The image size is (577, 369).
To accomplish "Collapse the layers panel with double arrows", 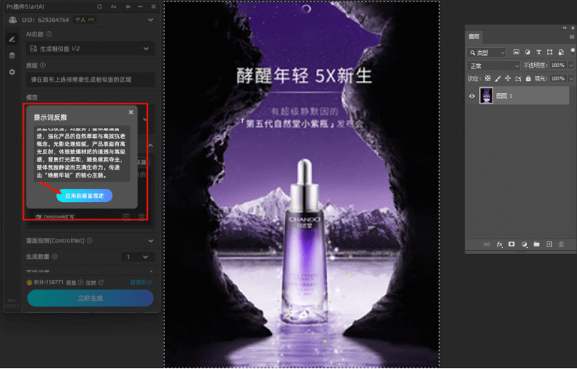I will point(564,28).
